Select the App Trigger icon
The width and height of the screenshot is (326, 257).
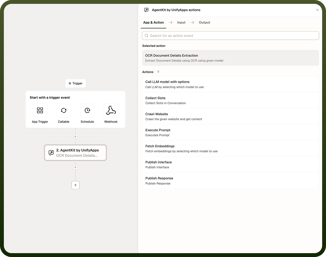click(x=40, y=110)
